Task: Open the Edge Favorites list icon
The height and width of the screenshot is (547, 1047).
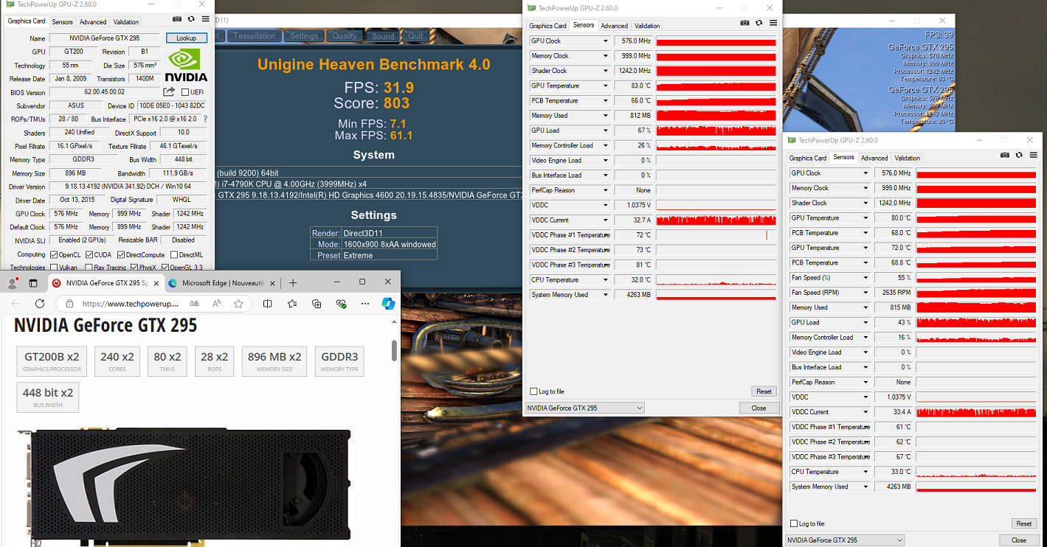Action: 292,304
